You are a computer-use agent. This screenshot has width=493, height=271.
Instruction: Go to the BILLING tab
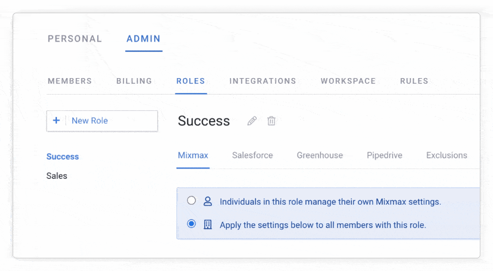(x=134, y=81)
